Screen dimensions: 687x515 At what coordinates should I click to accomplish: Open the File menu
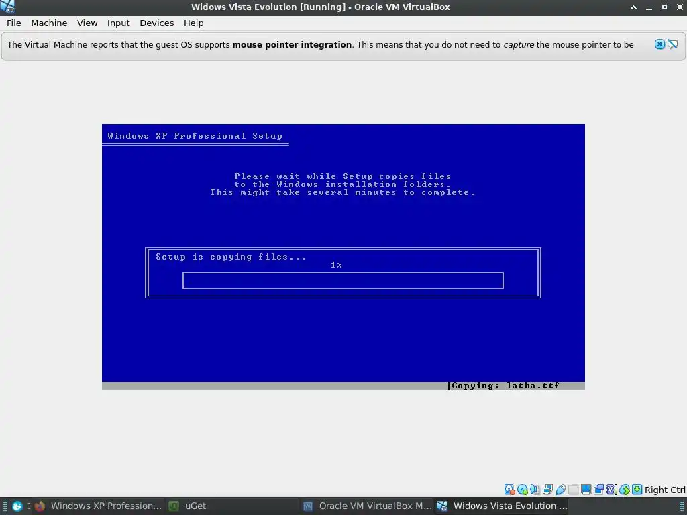(14, 23)
